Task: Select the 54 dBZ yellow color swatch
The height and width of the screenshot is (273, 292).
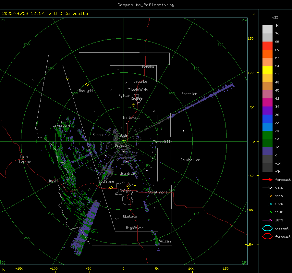Action: (x=267, y=70)
